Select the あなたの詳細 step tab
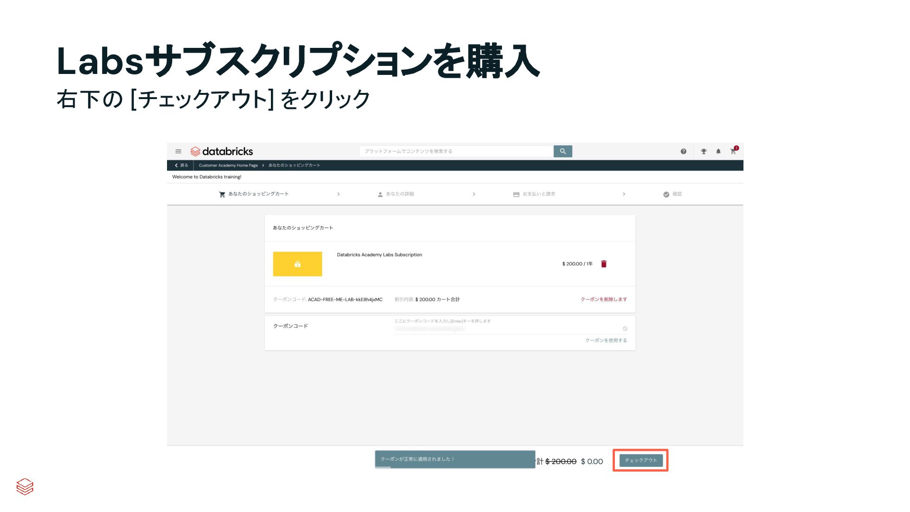910x512 pixels. point(396,194)
